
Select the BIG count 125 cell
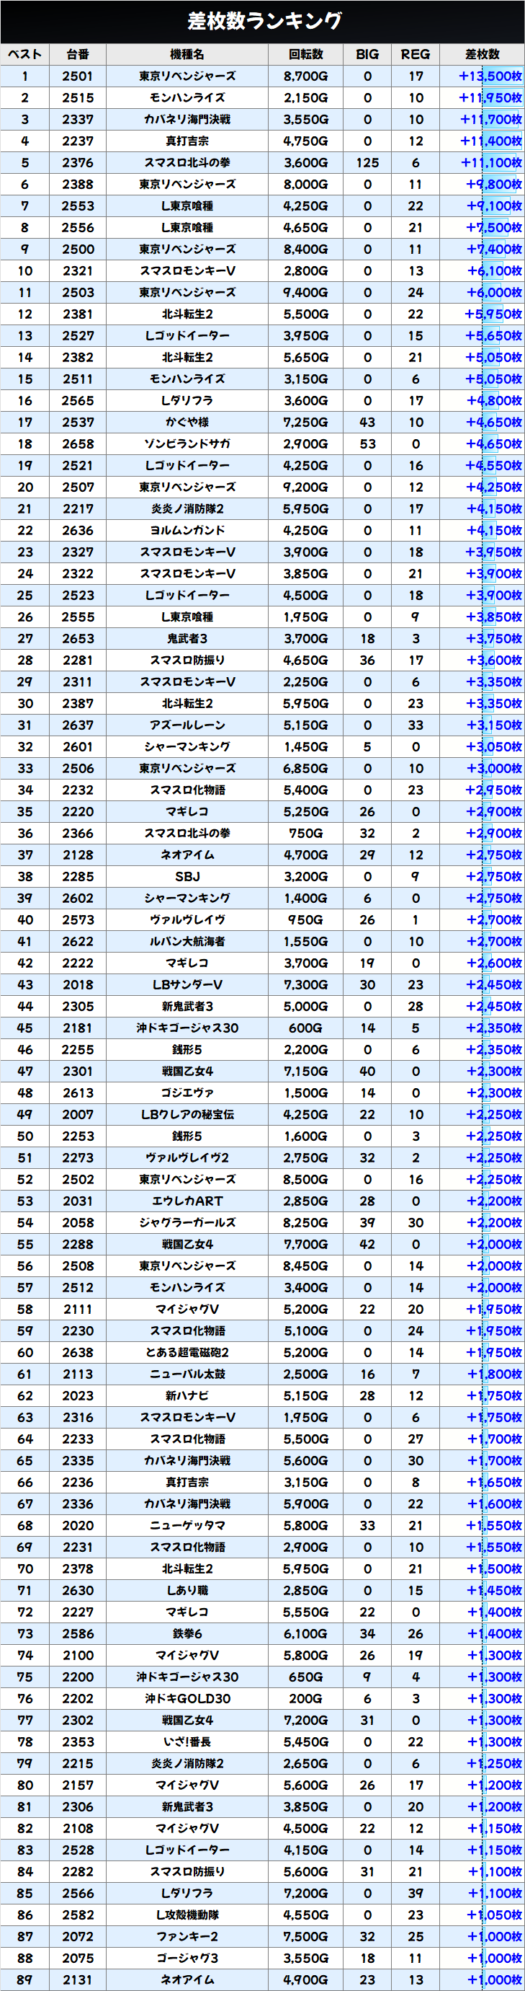pos(367,162)
